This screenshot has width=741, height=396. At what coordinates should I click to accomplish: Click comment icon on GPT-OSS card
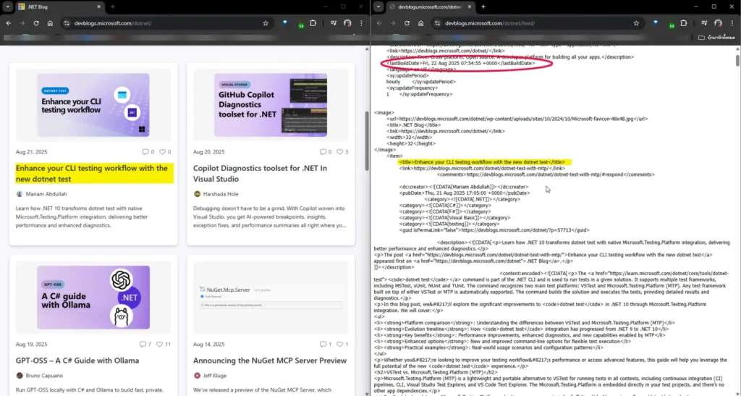click(x=143, y=345)
